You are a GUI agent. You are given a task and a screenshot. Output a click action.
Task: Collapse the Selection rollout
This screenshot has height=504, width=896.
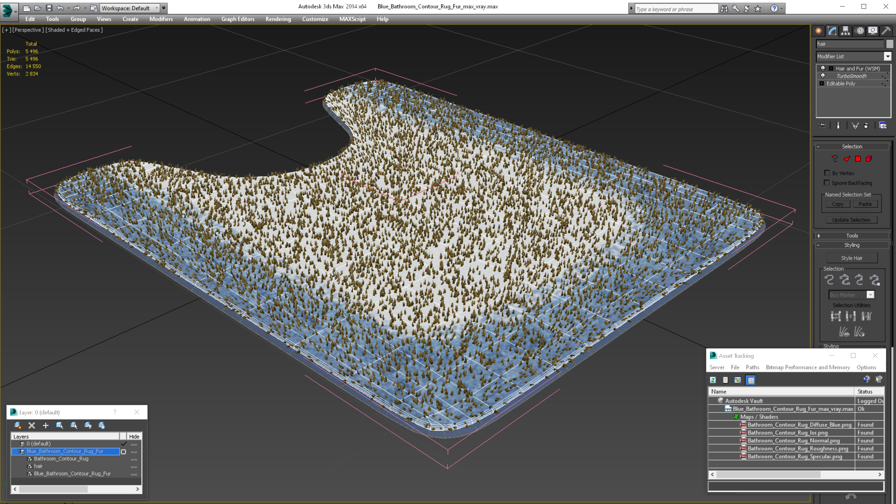click(x=852, y=147)
